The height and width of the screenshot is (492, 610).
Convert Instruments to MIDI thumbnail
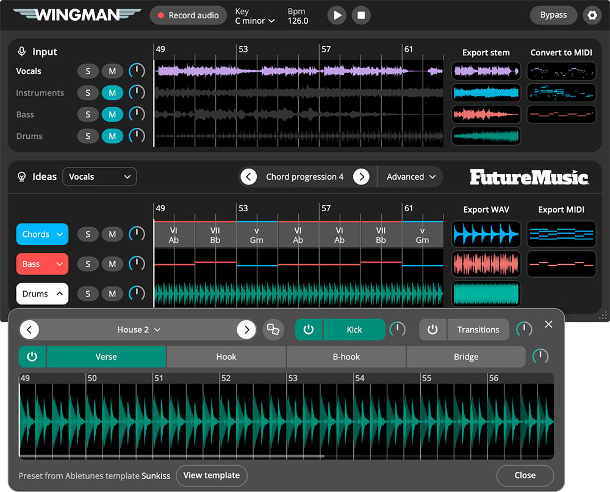[561, 93]
